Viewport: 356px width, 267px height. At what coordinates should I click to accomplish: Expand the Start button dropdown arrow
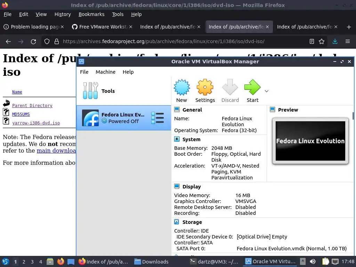tap(267, 91)
